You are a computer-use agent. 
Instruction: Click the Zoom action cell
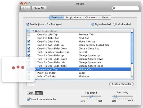point(82,73)
